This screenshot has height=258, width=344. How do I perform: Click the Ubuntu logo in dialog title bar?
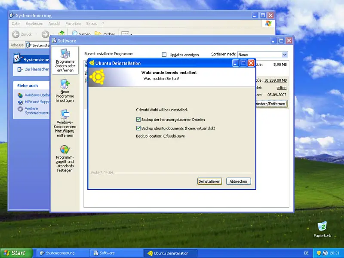[92, 63]
